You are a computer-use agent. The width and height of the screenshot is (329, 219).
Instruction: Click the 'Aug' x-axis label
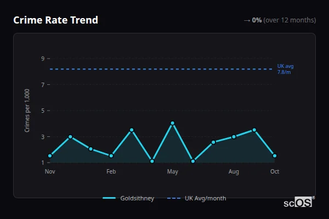point(234,171)
